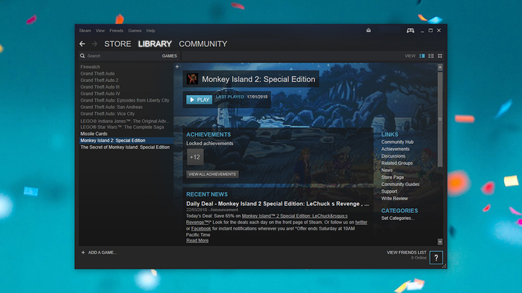The image size is (522, 293).
Task: Click scrollbar down arrow in details pane
Action: pos(440,242)
